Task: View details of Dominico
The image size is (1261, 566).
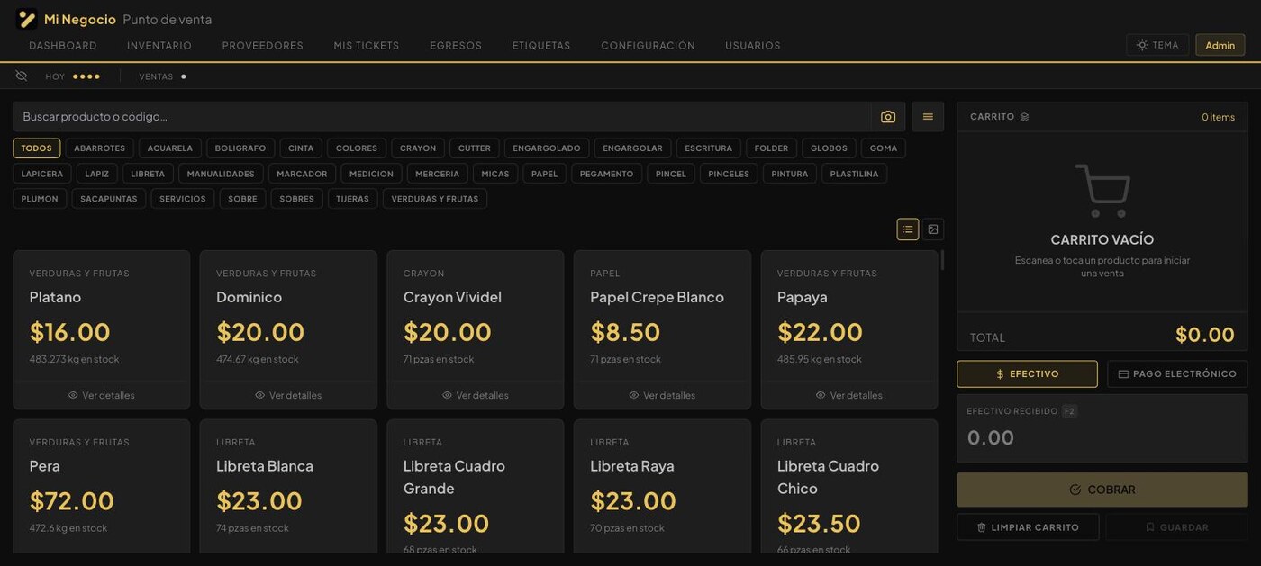Action: [288, 395]
